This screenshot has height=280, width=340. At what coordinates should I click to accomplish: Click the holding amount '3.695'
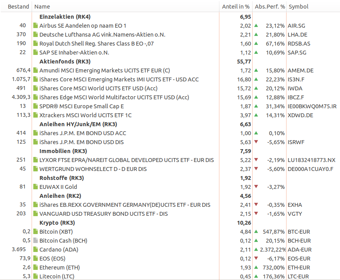pyautogui.click(x=19, y=249)
